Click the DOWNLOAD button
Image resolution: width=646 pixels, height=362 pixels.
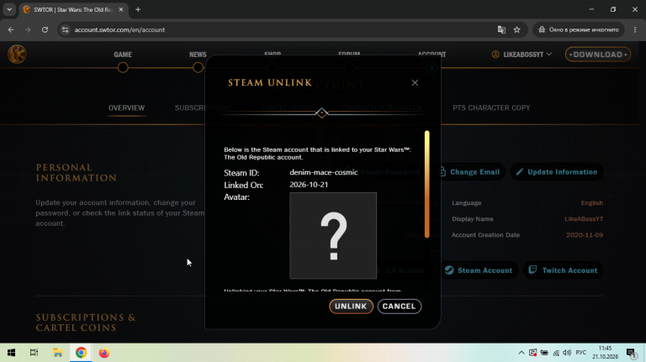pos(598,55)
